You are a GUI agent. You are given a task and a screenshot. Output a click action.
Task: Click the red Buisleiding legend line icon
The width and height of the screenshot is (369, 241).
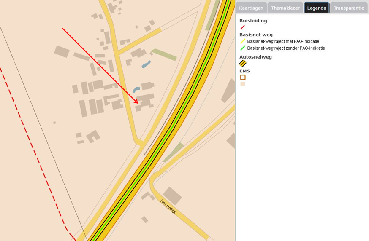[x=242, y=27]
